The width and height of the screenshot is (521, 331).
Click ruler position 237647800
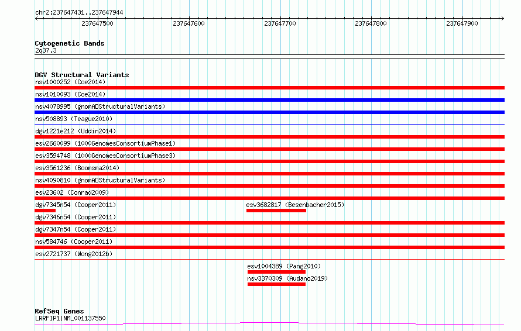(371, 23)
